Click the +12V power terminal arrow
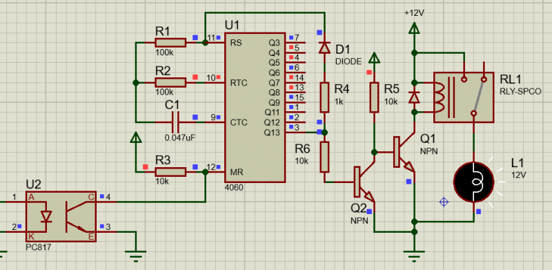 (x=414, y=28)
